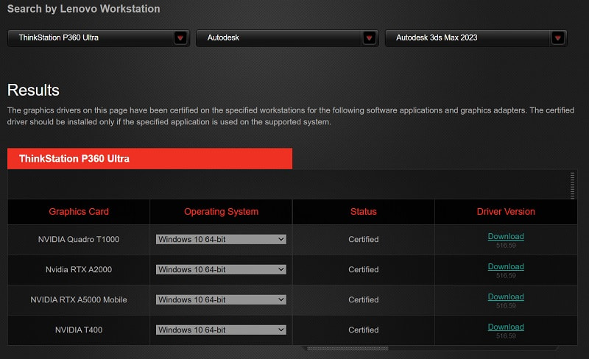Click red arrow on Autodesk 3ds Max 2023 selector
Viewport: 589px width, 359px height.
pos(558,38)
